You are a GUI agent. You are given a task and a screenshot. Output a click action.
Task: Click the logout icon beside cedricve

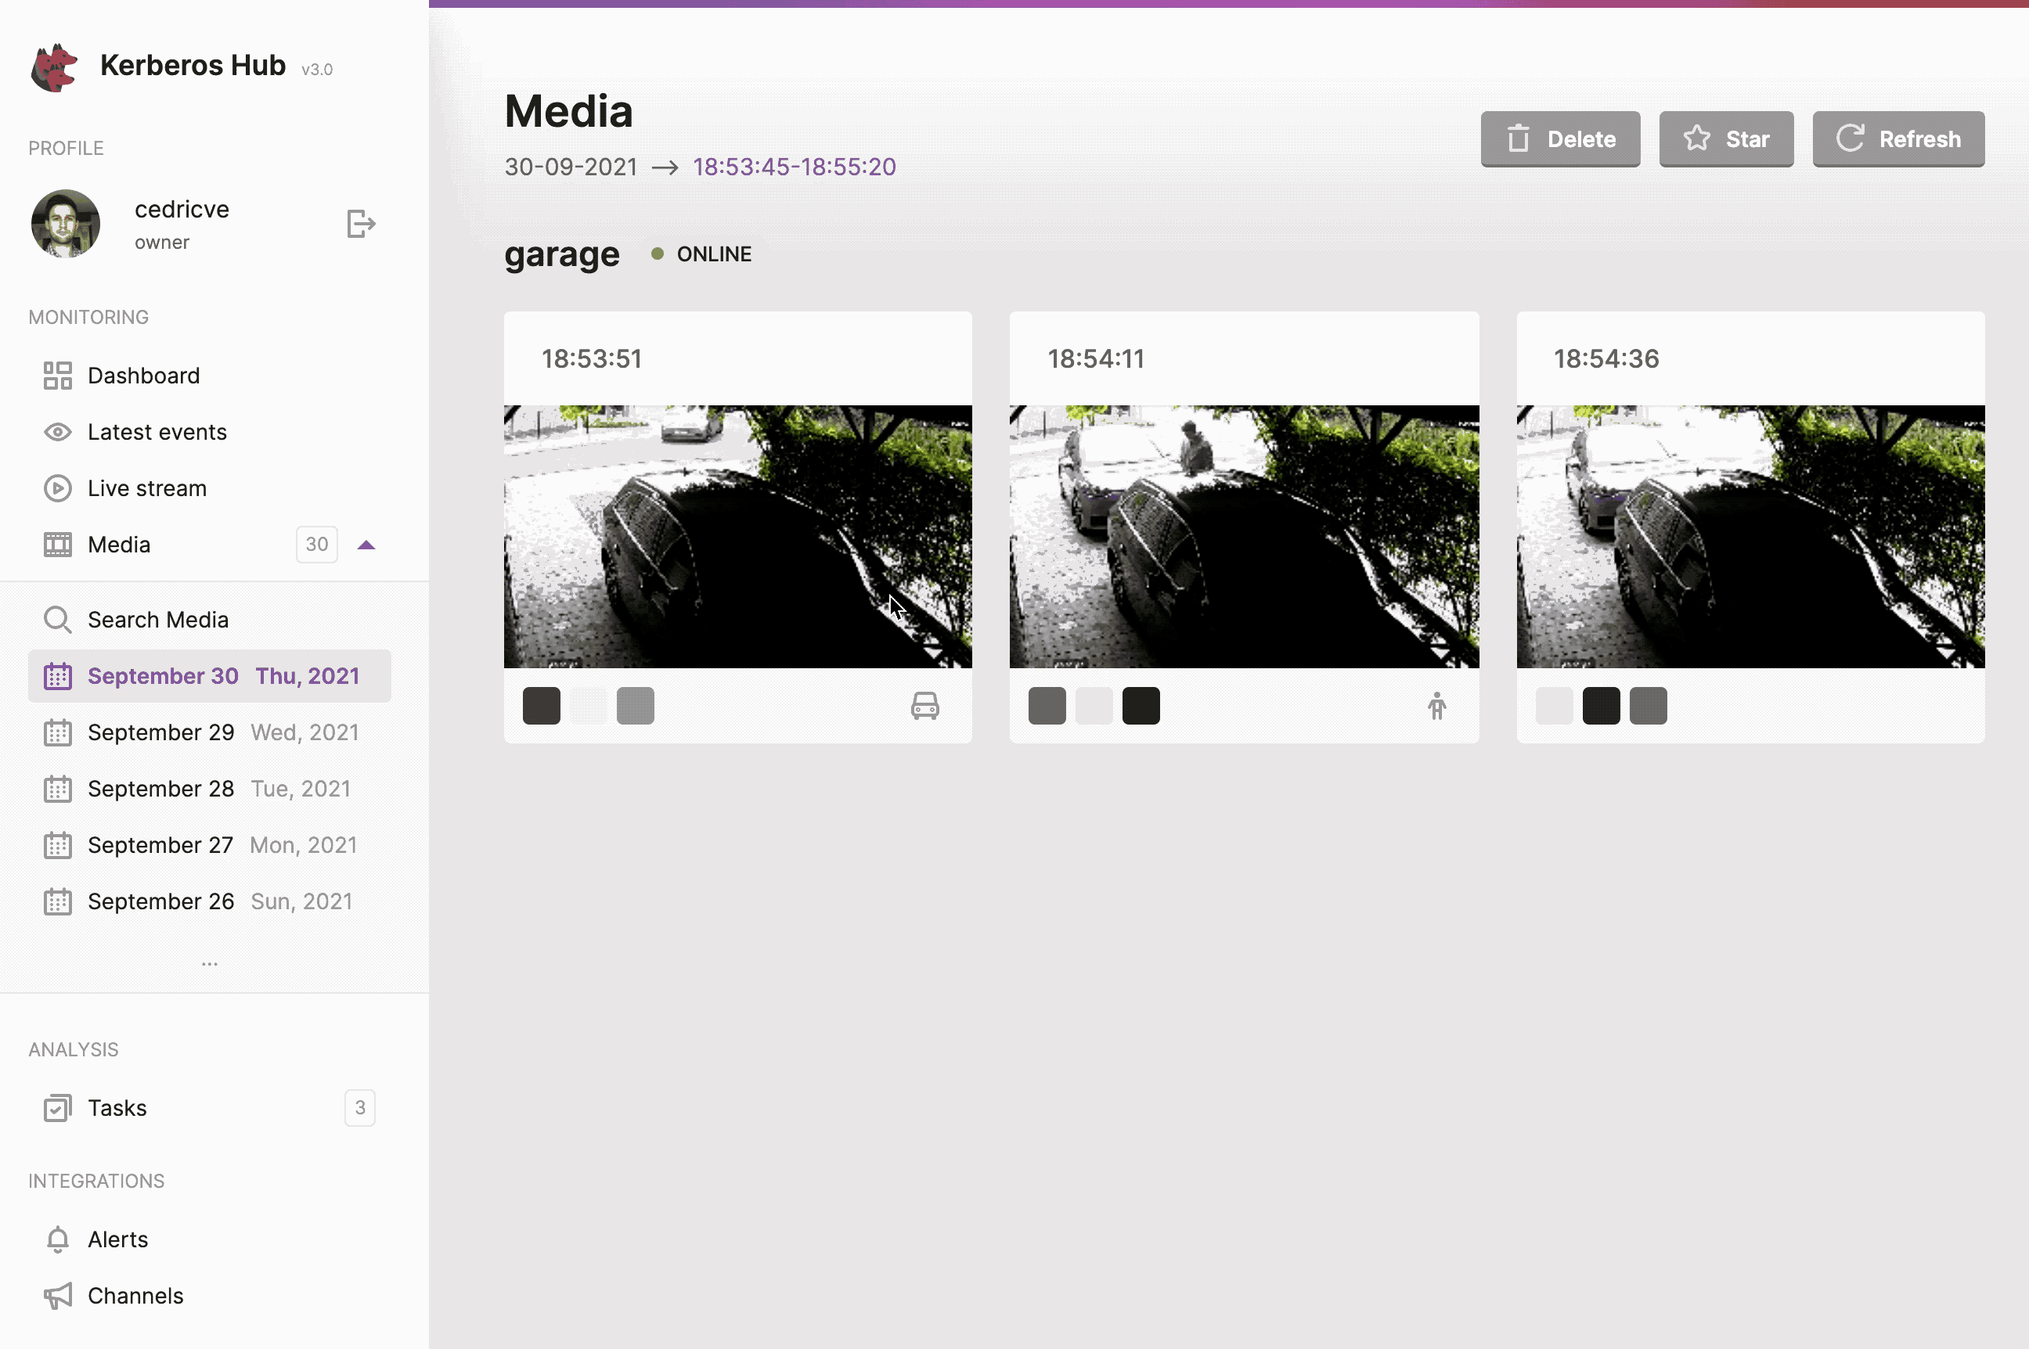point(361,223)
